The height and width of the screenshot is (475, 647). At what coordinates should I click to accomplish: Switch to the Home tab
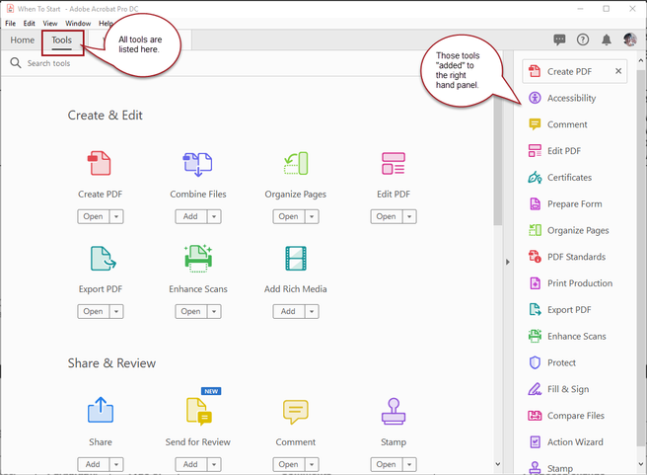coord(23,40)
